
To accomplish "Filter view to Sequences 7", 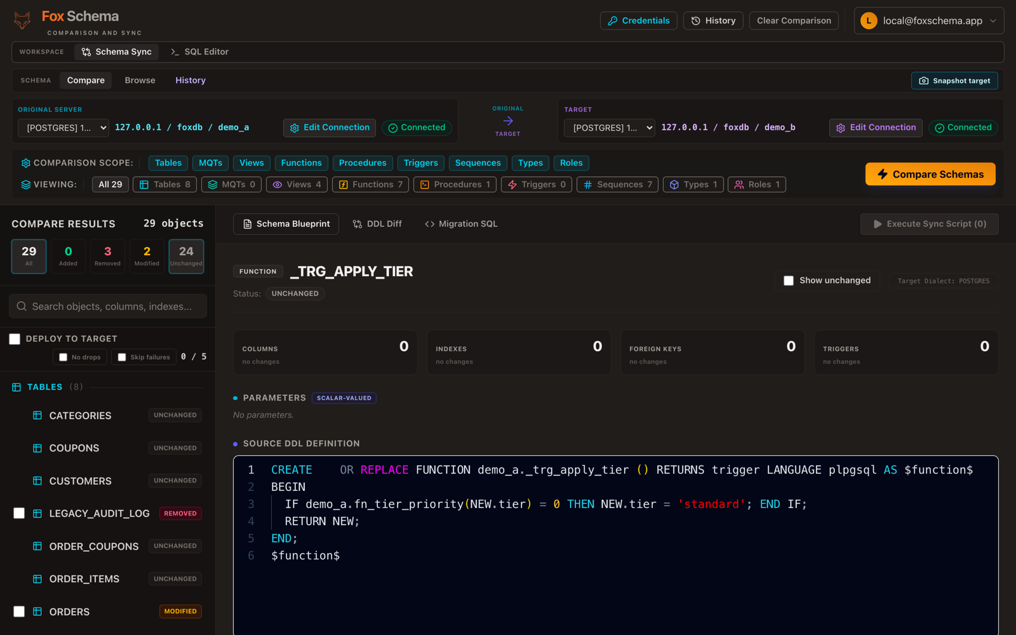I will tap(617, 185).
